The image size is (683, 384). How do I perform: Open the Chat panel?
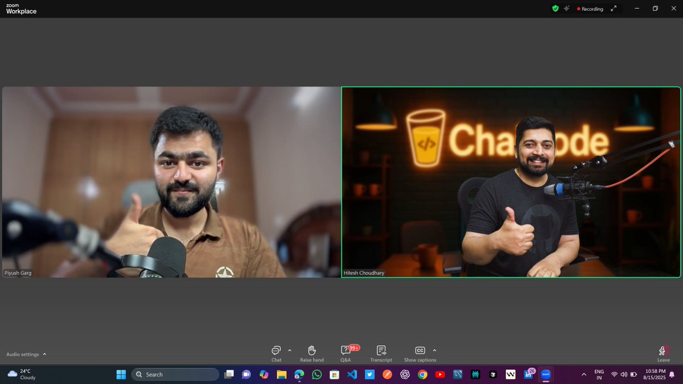pyautogui.click(x=276, y=353)
